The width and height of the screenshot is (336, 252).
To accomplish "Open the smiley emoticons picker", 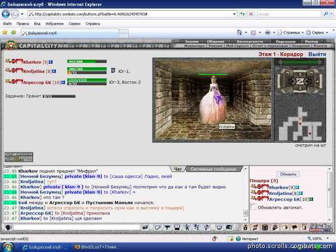I will 219,227.
